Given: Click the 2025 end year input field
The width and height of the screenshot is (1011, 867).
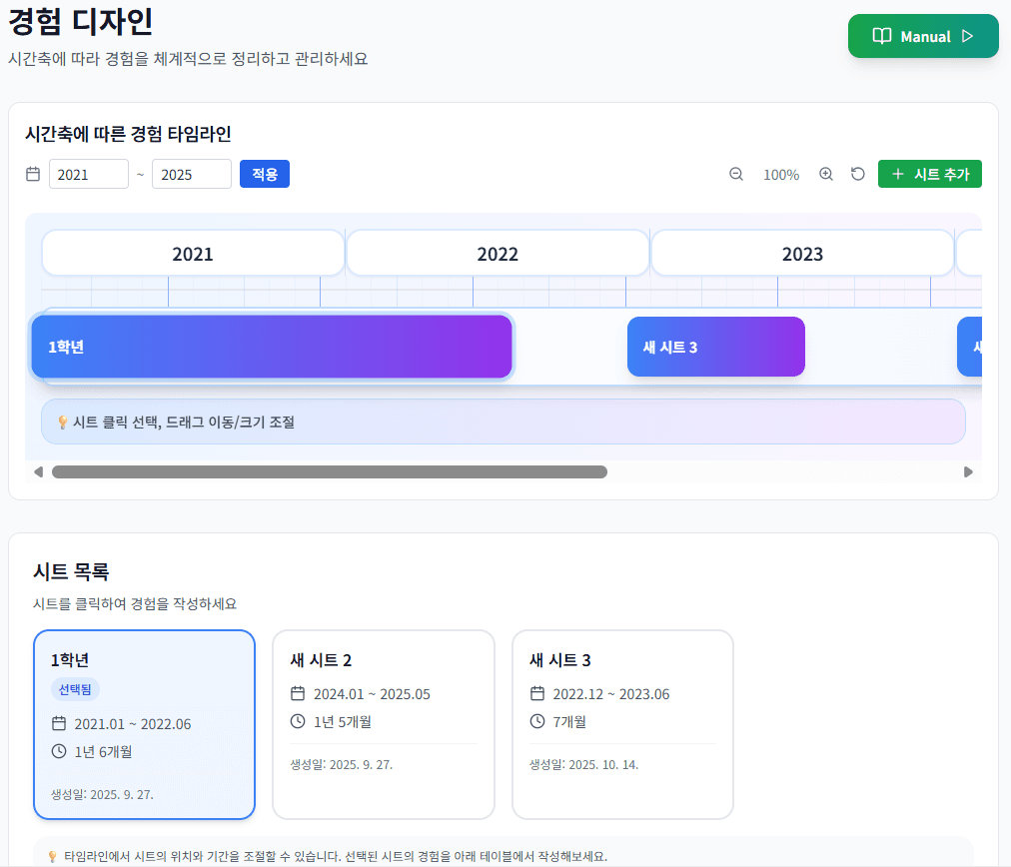Looking at the screenshot, I should point(191,173).
